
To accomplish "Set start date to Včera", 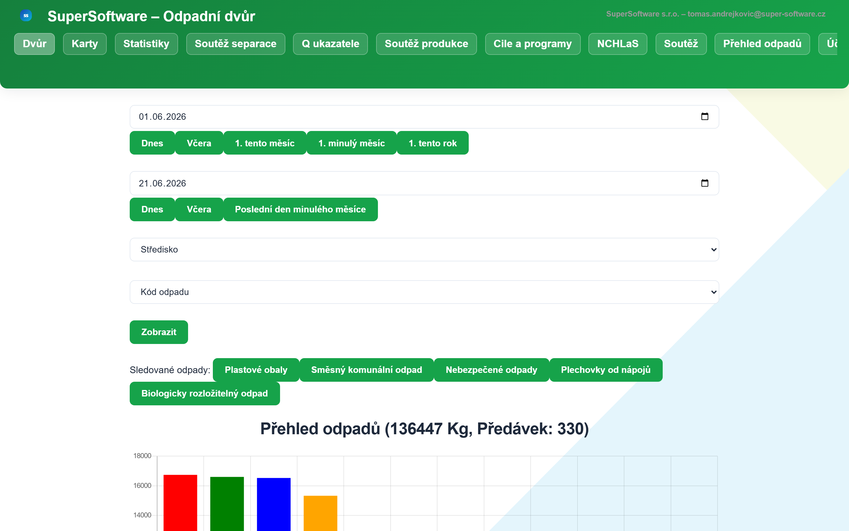I will coord(199,143).
